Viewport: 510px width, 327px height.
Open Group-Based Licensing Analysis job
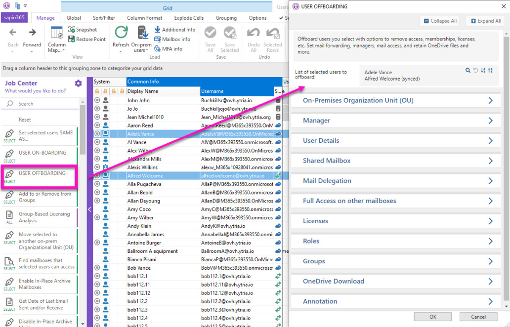point(40,217)
